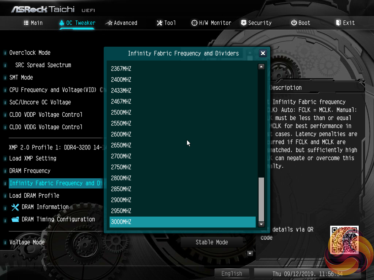Open the Main tab

point(33,23)
